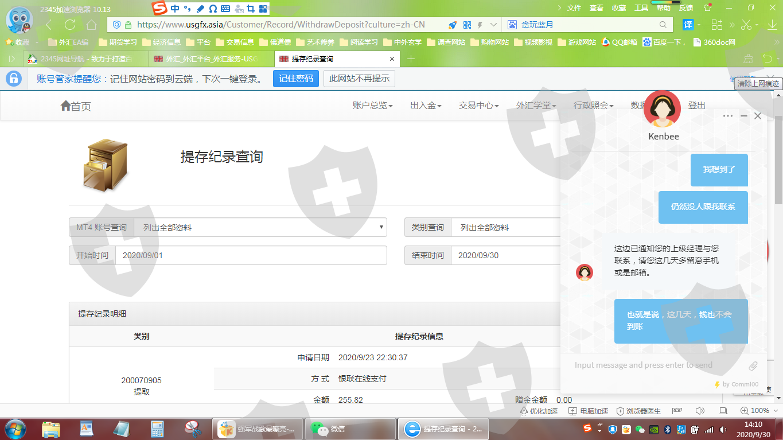
Task: Click the browser home icon
Action: coord(91,25)
